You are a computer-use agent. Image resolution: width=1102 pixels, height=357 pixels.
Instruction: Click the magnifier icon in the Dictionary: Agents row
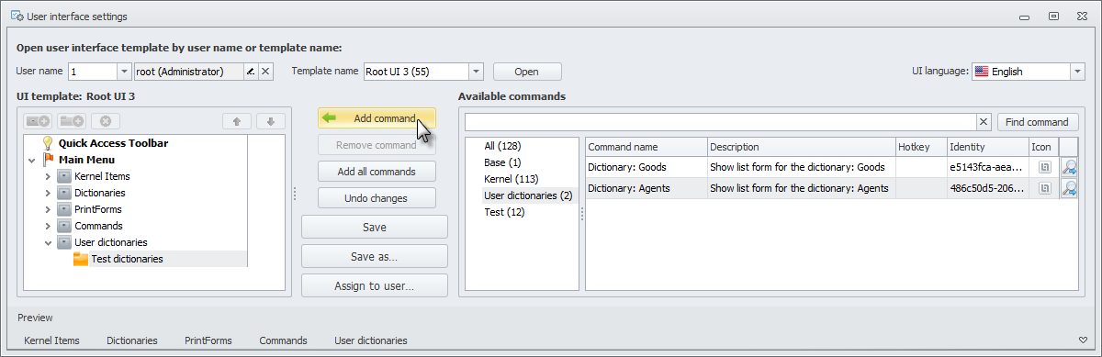click(x=1069, y=188)
